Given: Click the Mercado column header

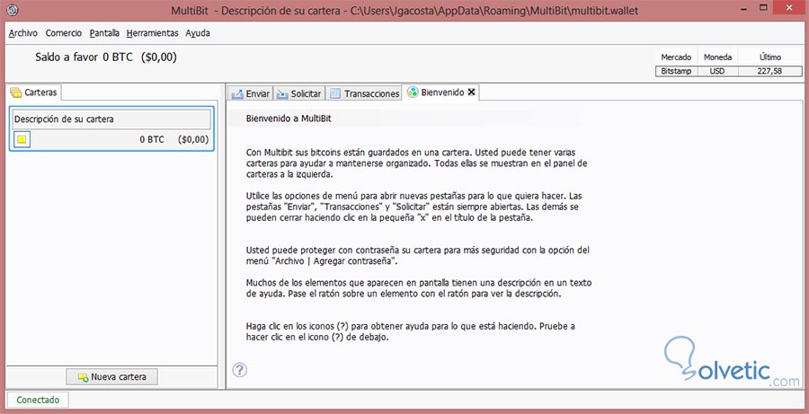Looking at the screenshot, I should click(x=676, y=57).
